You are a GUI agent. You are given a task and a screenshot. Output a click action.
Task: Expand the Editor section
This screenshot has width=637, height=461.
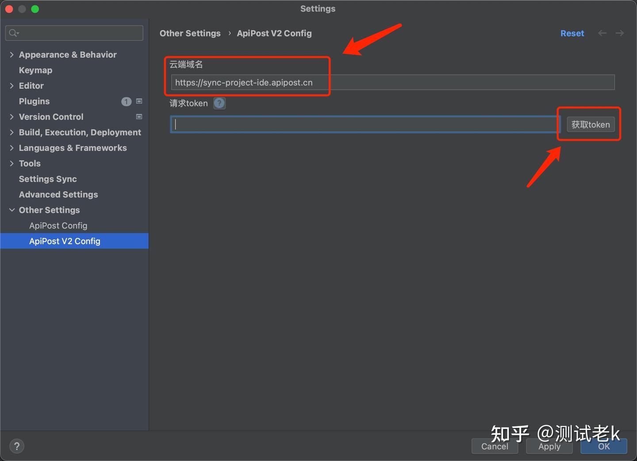pyautogui.click(x=12, y=86)
